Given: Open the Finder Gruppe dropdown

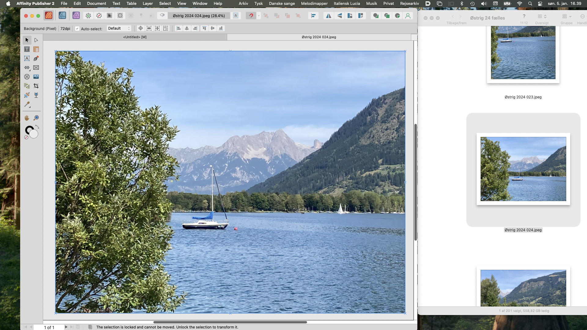Looking at the screenshot, I should coord(567,16).
